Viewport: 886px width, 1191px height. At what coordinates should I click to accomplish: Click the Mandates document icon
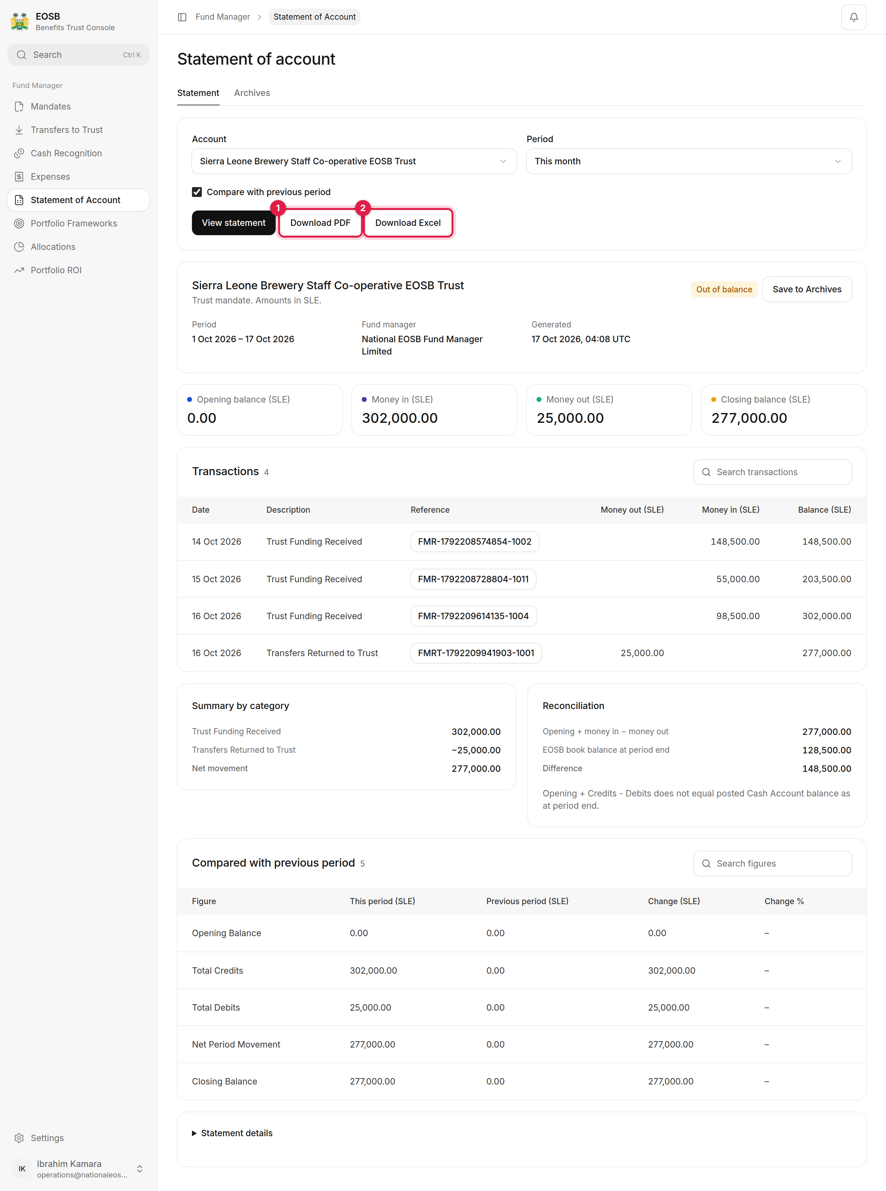tap(19, 106)
